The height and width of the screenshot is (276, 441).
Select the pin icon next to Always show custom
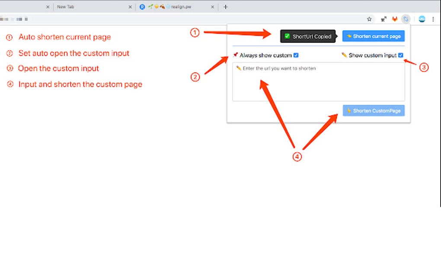(x=236, y=55)
